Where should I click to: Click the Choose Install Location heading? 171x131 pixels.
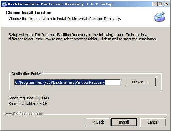point(29,13)
